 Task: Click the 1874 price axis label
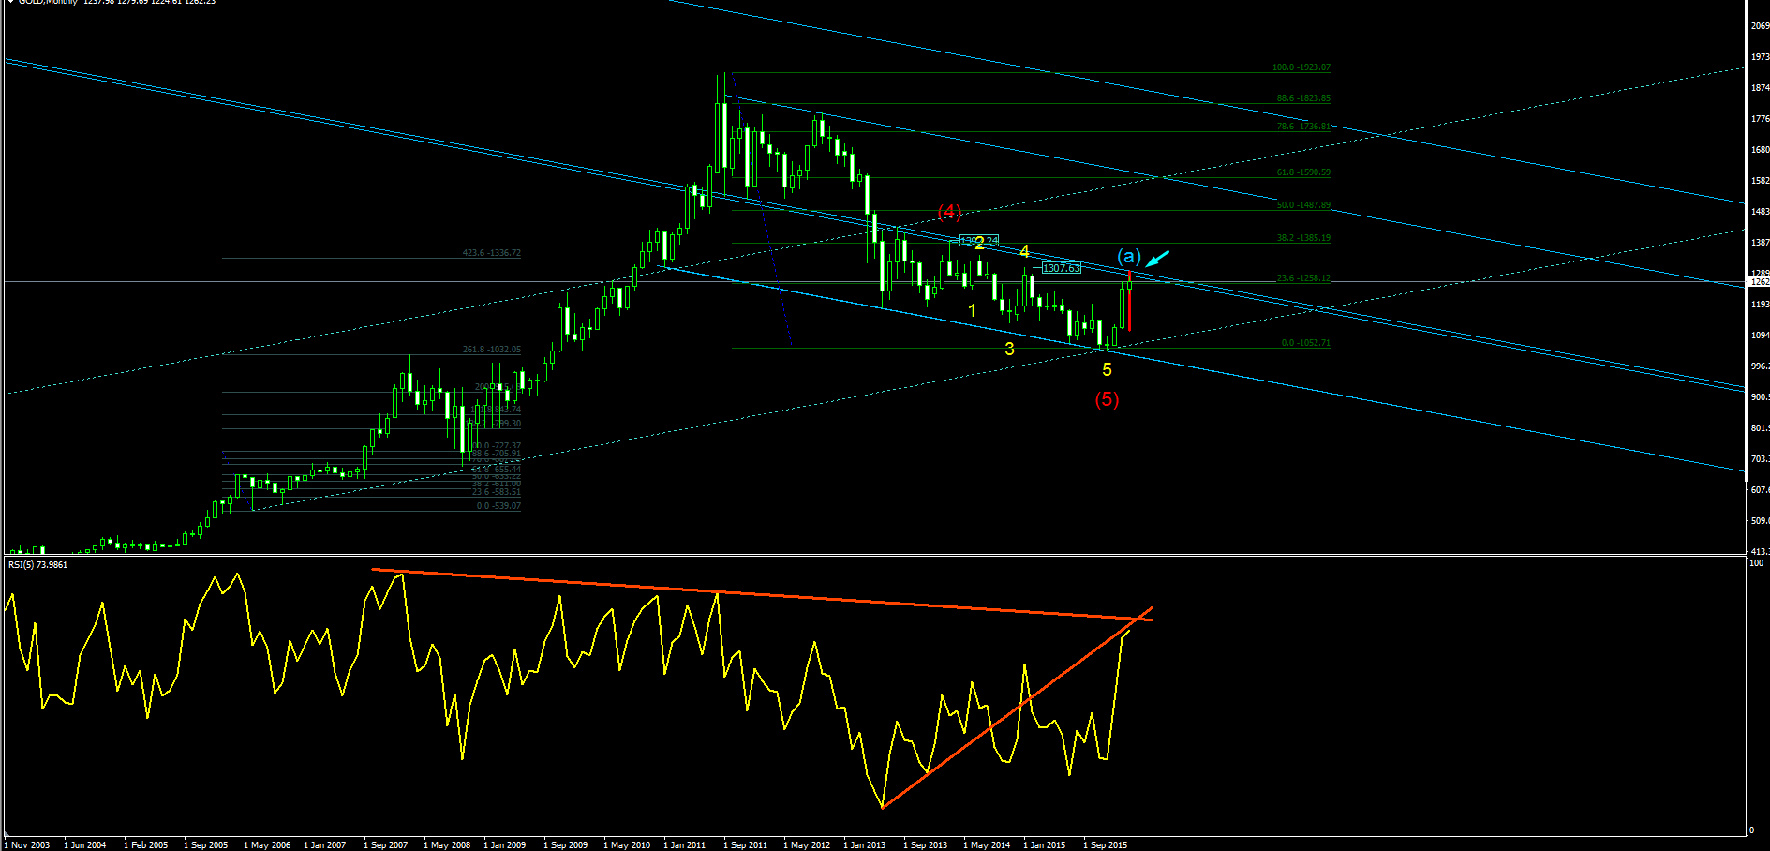(1760, 88)
